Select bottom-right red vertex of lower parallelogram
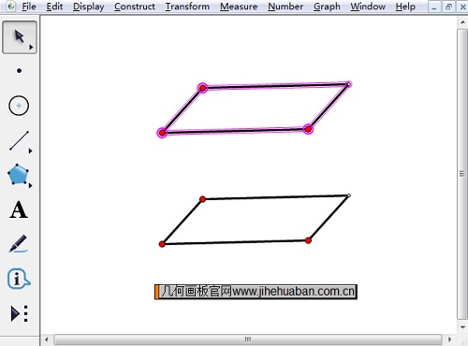Image resolution: width=468 pixels, height=346 pixels. tap(308, 240)
